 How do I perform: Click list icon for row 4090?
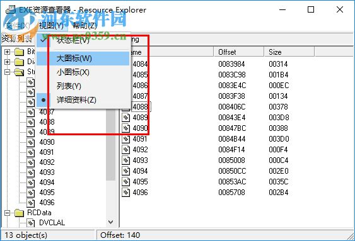pyautogui.click(x=126, y=128)
